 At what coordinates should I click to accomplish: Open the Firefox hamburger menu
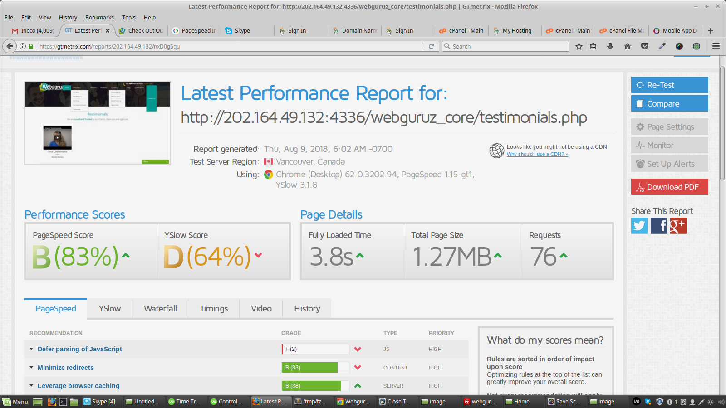tap(716, 46)
